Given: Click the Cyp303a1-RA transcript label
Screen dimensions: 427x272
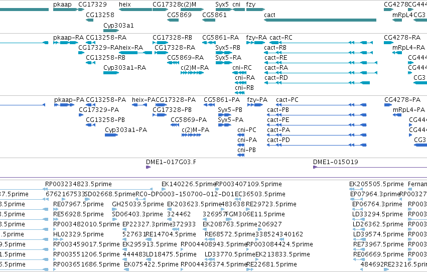Looking at the screenshot, I should point(125,68).
